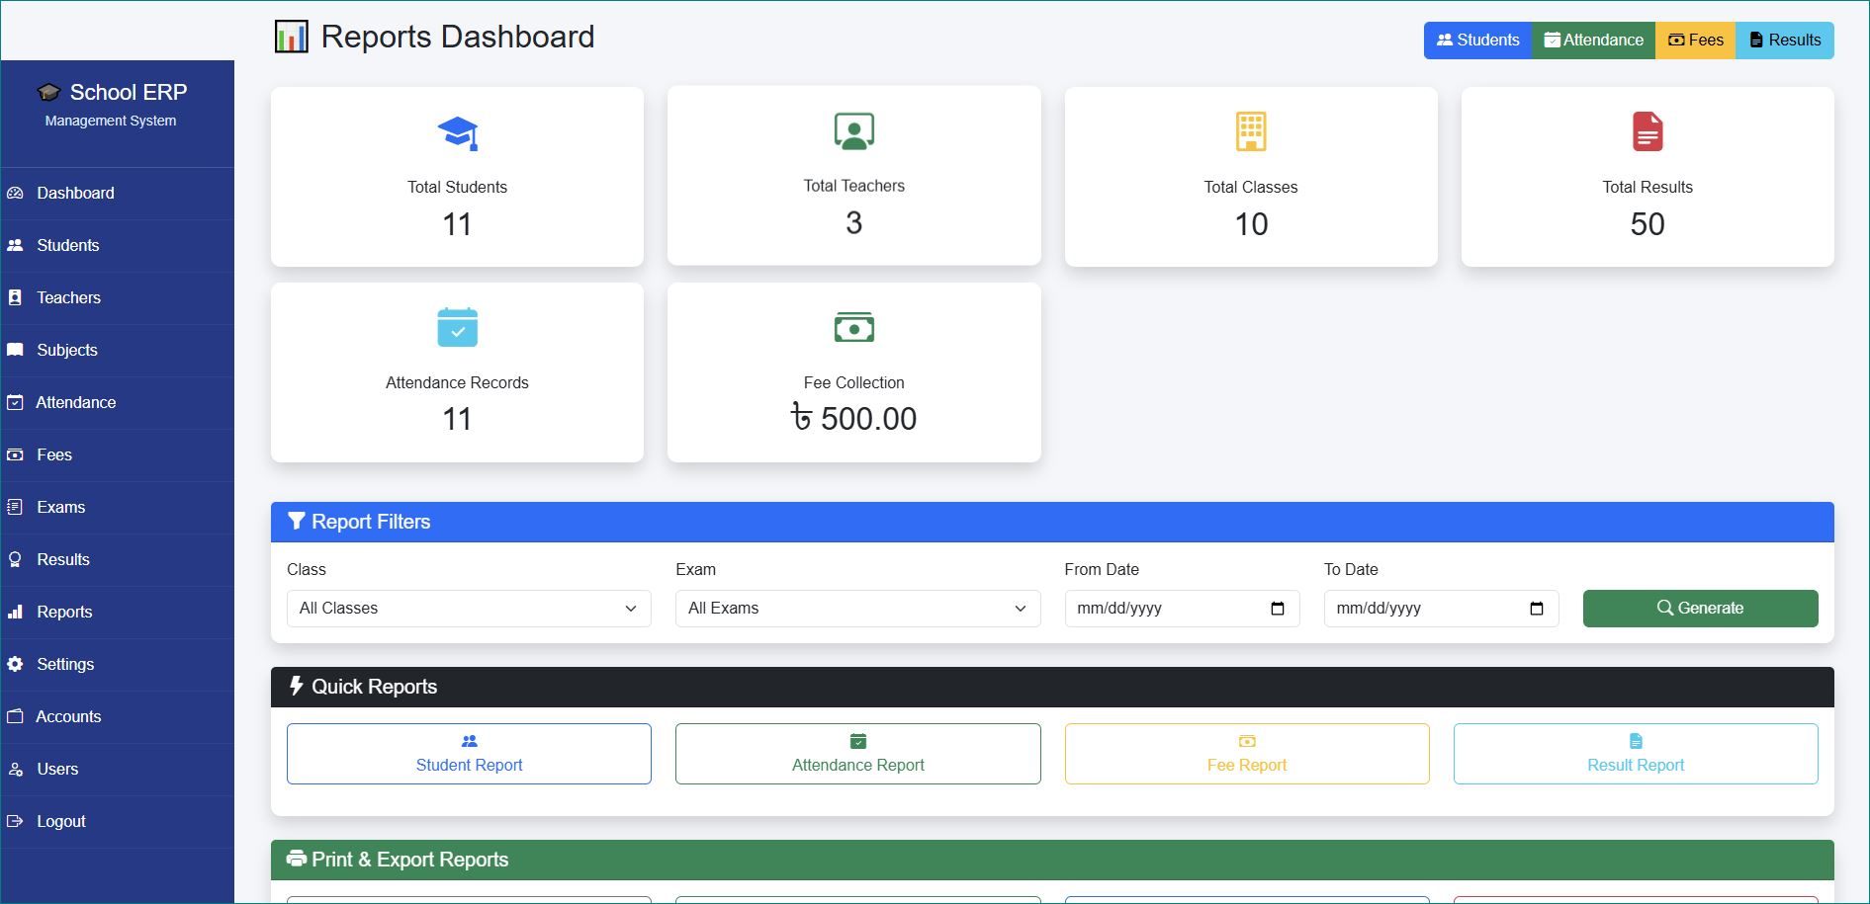Click the graduation cap icon above Total Students

458,133
